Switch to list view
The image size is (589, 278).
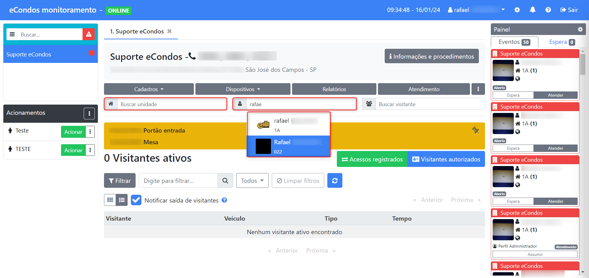[x=122, y=200]
